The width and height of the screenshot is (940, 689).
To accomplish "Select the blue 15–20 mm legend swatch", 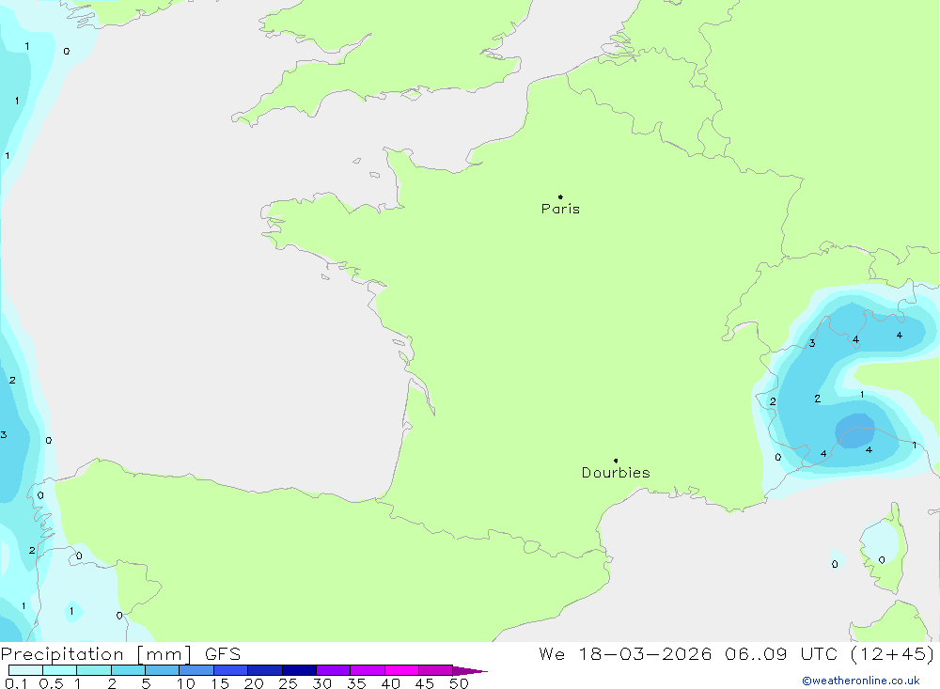I will point(231,670).
